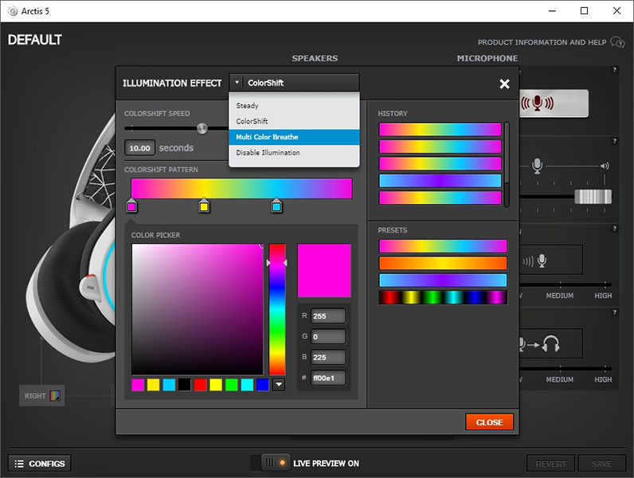Apply the rainbow preset gradient
Screen dimensions: 634x478
(x=443, y=246)
